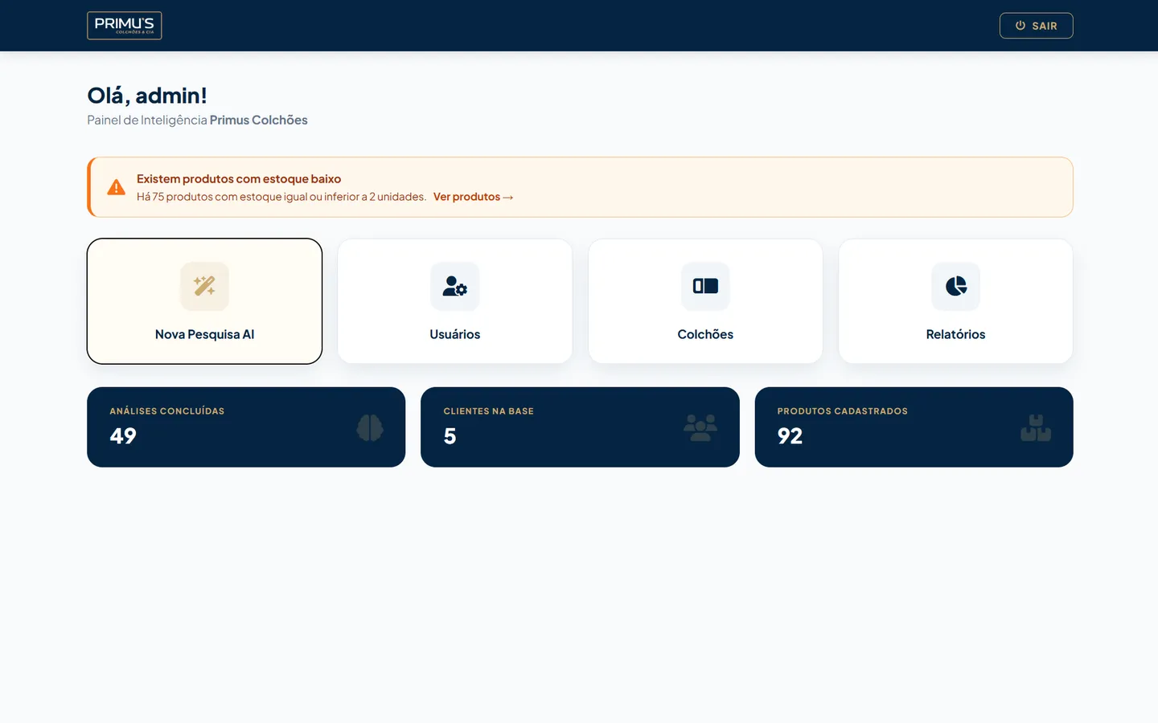Open the Relatórios card label
Screen dimensions: 1158x723
[x=955, y=334]
